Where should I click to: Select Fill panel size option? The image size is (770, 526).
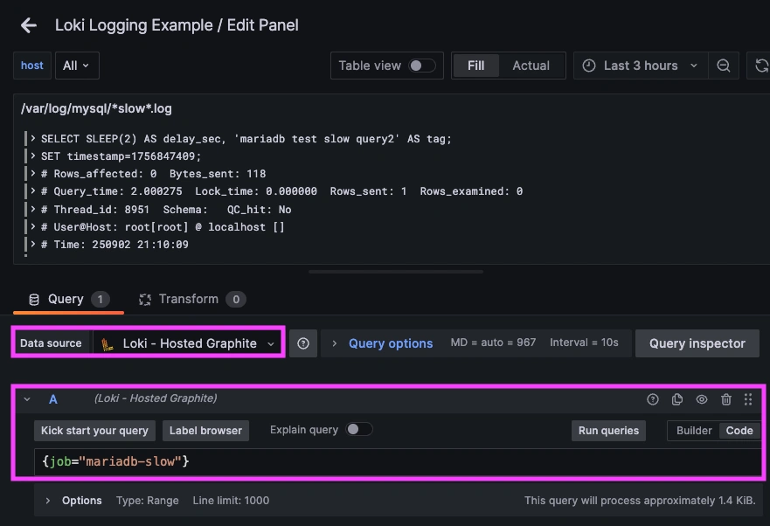[475, 66]
